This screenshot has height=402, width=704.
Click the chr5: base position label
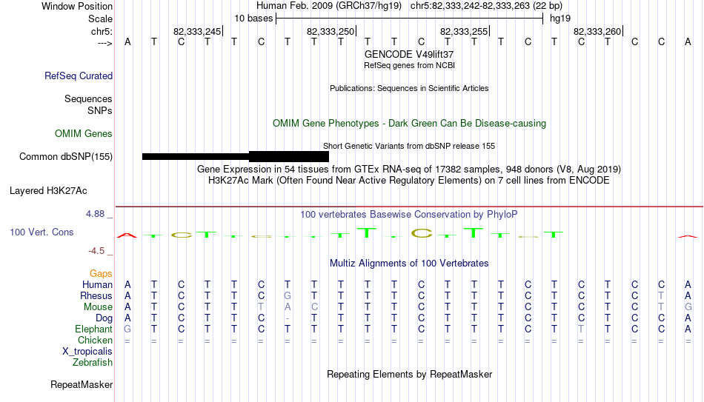pyautogui.click(x=102, y=31)
